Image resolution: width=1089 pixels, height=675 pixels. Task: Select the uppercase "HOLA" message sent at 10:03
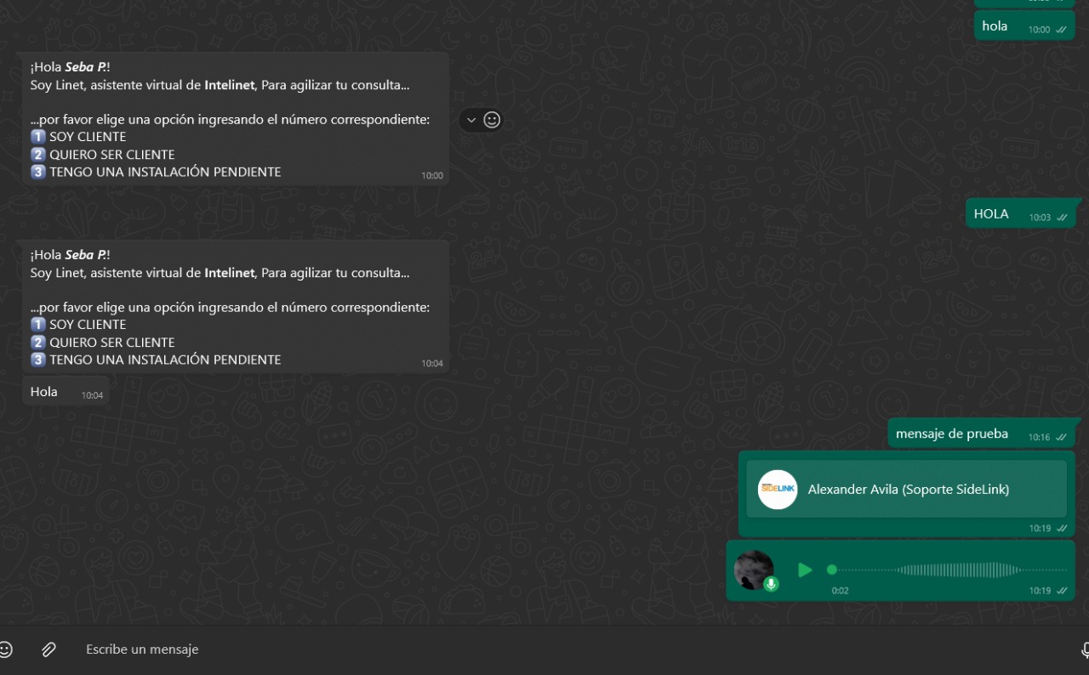click(x=991, y=214)
